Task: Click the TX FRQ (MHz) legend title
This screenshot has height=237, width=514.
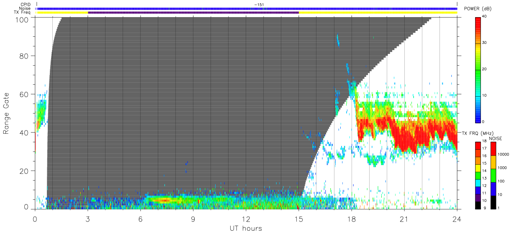Action: point(478,133)
